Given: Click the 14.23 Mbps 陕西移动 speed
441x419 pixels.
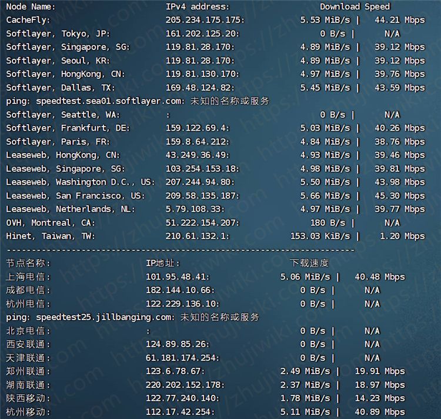Looking at the screenshot, I should pyautogui.click(x=379, y=398).
